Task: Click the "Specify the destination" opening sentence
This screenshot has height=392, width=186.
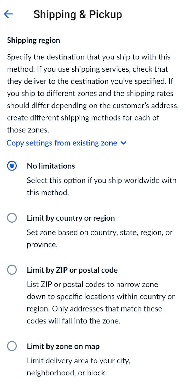Action: 89,57
